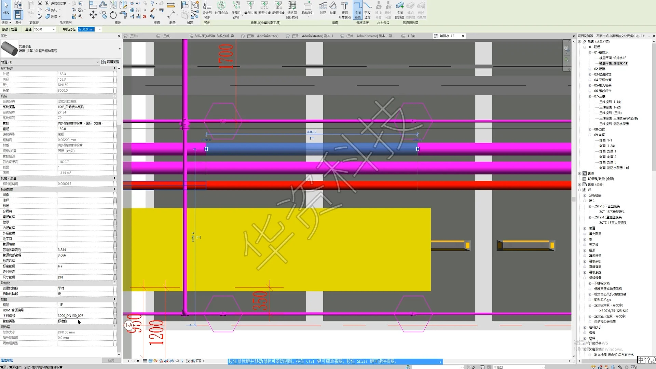Click the Align tool in ribbon
656x369 pixels.
(93, 5)
